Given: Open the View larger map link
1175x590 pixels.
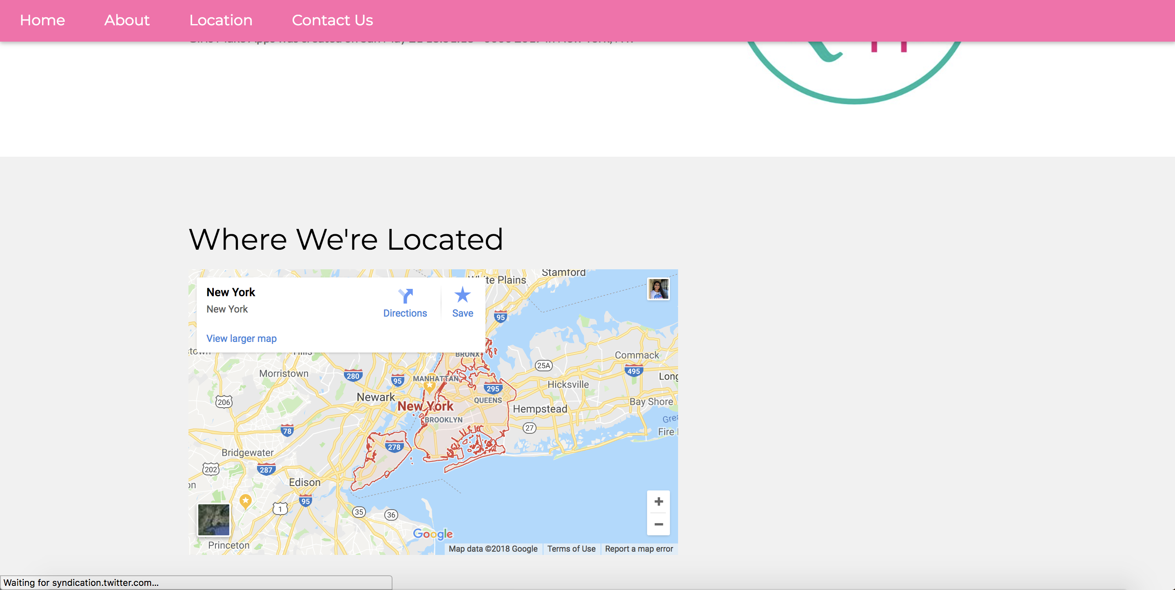Looking at the screenshot, I should (x=241, y=338).
